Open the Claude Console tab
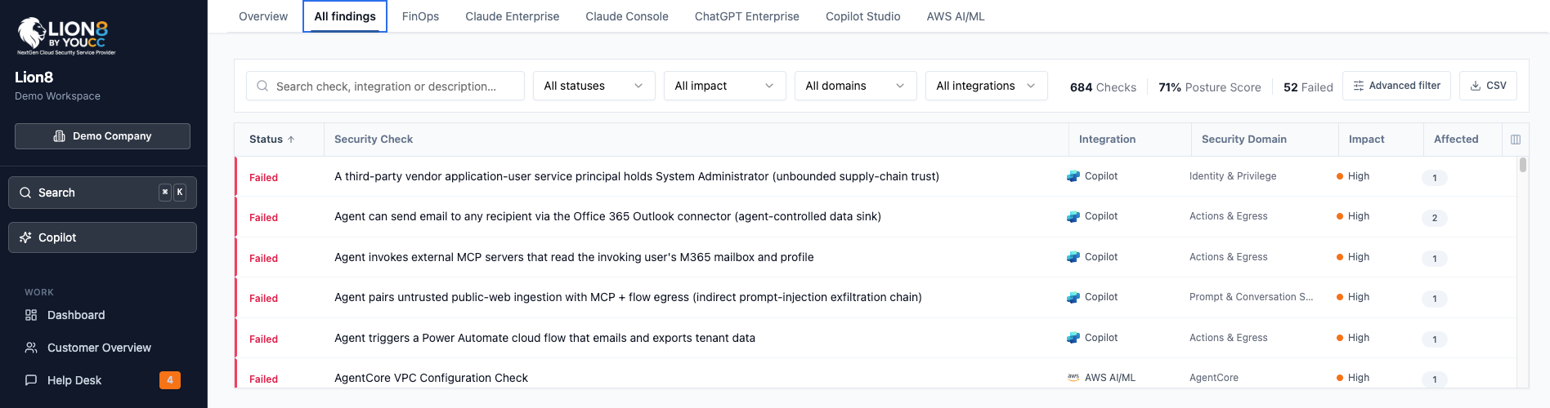The width and height of the screenshot is (1550, 408). [x=627, y=16]
